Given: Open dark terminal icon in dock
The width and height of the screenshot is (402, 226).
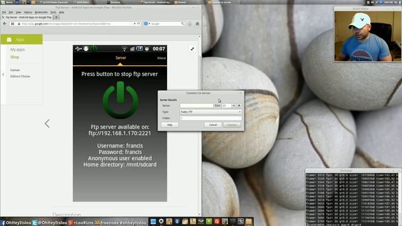Looking at the screenshot, I should (233, 222).
